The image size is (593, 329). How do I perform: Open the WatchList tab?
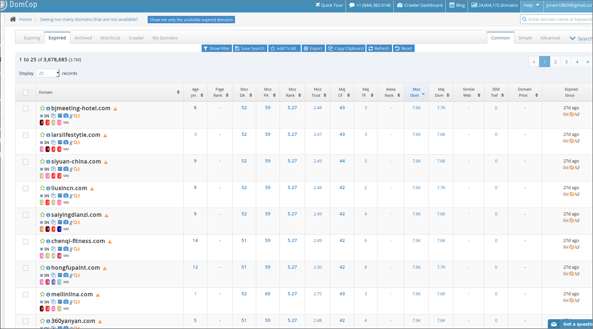click(x=110, y=38)
